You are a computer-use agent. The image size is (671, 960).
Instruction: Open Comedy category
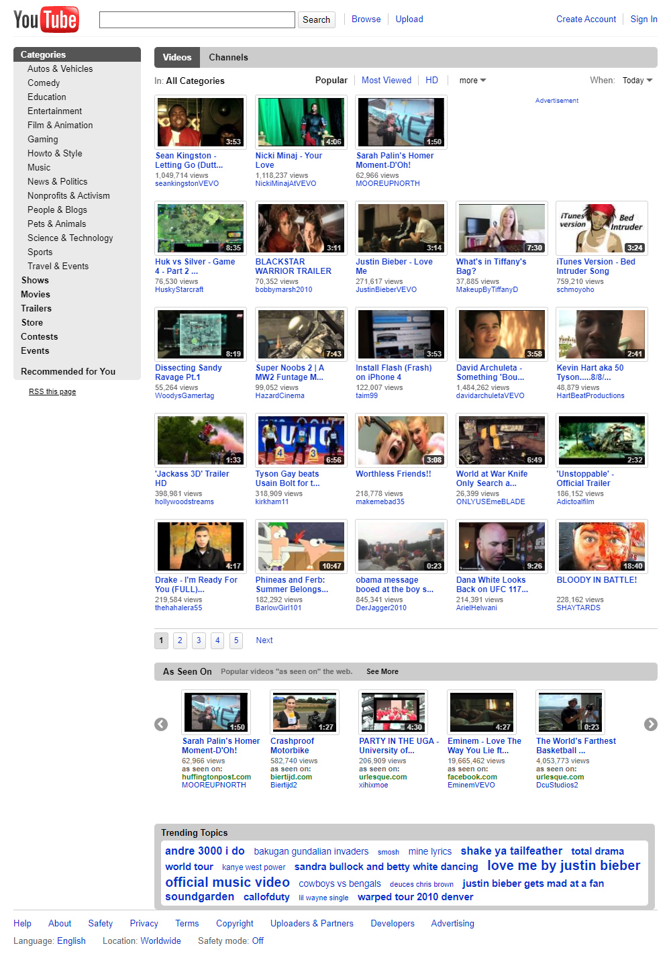(44, 83)
